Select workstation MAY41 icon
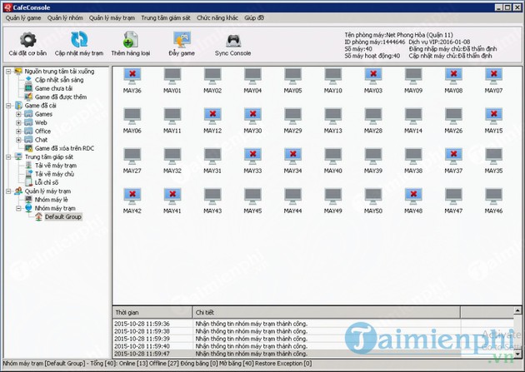Viewport: 525px width, 372px height. [x=172, y=196]
